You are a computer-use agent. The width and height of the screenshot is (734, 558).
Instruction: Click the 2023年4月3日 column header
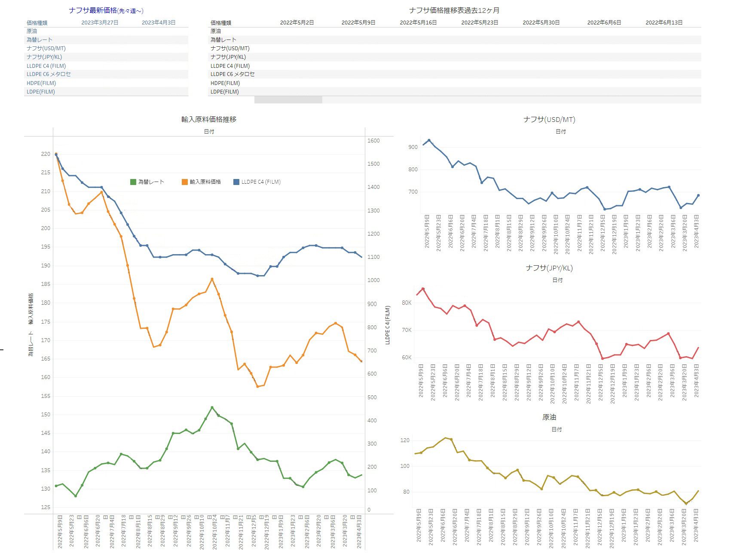coord(159,22)
